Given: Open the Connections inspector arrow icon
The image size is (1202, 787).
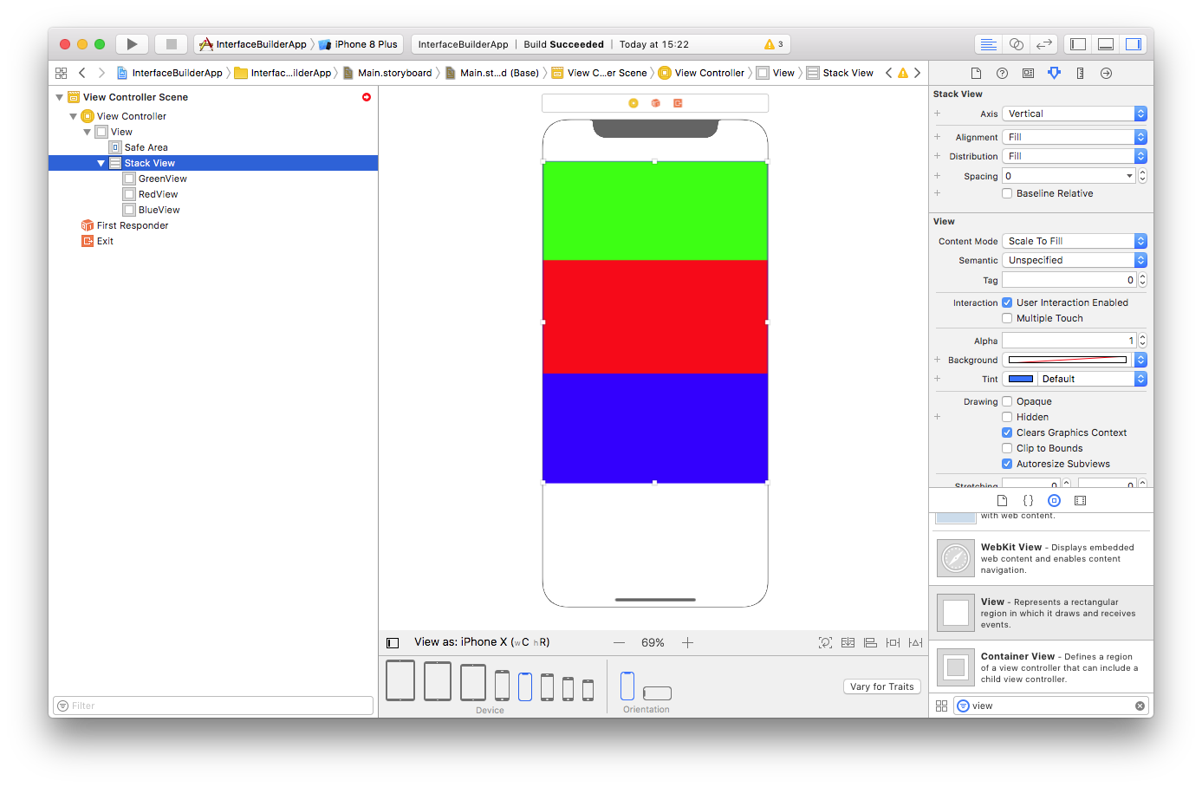Looking at the screenshot, I should 1106,73.
